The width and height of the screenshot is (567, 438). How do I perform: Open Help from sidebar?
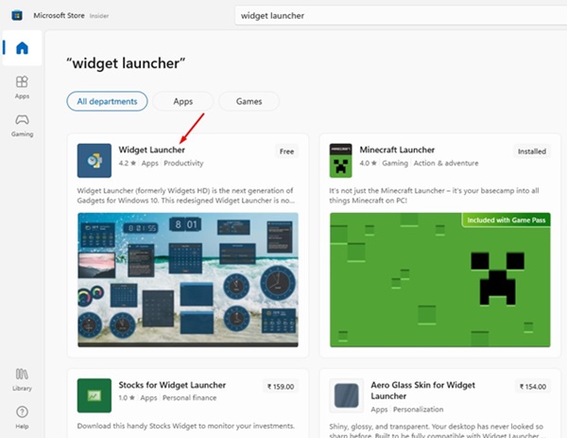pyautogui.click(x=22, y=417)
